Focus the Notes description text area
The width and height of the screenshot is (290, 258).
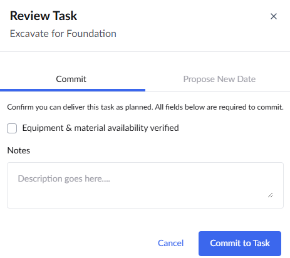[x=145, y=185]
